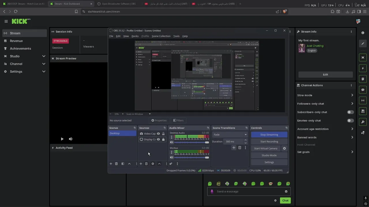
Task: Open Stream info three-dot menu
Action: pos(351,32)
